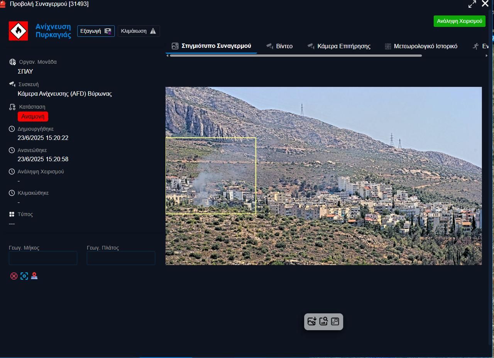Switch to the Βίντεο tab
The image size is (494, 358).
280,46
